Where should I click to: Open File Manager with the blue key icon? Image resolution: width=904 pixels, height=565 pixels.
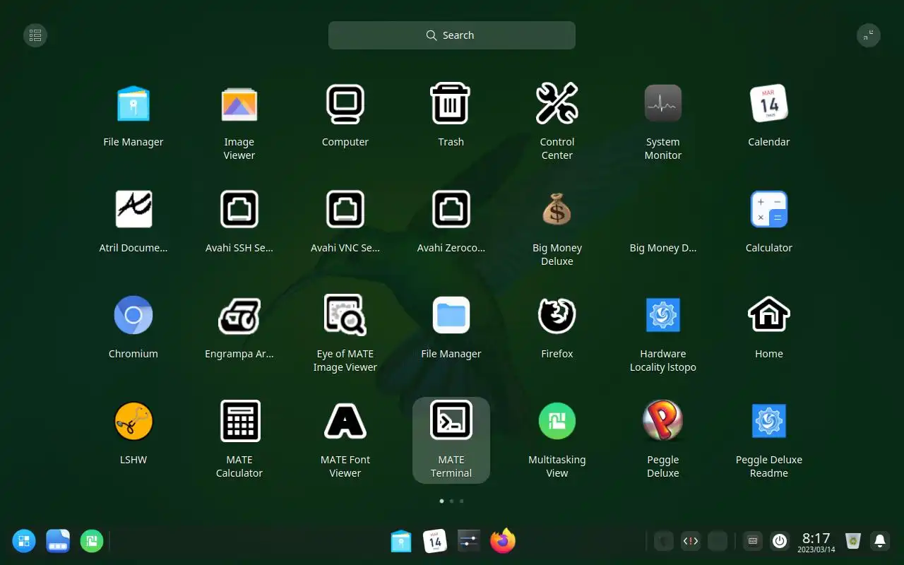pos(133,104)
